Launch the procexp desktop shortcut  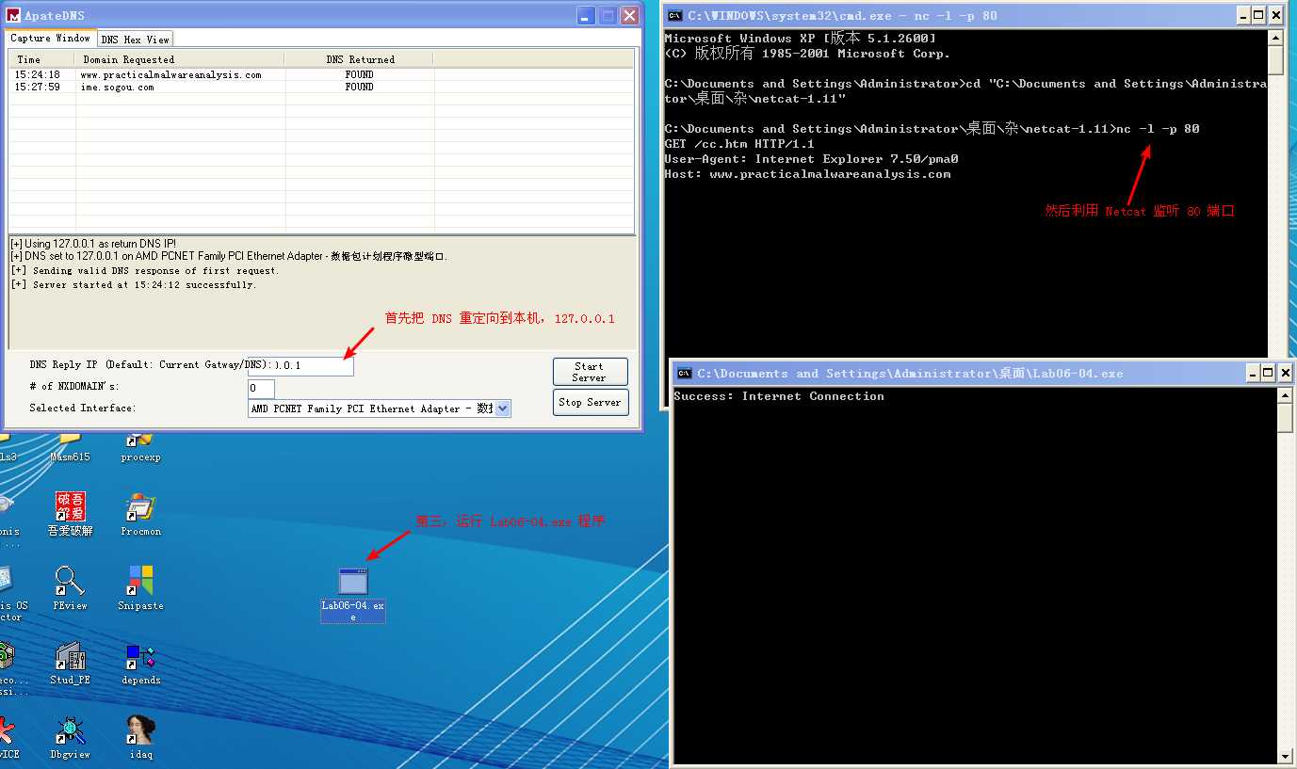(140, 445)
